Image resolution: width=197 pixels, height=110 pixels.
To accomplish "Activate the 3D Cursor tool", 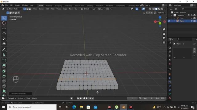I will [x=4, y=23].
